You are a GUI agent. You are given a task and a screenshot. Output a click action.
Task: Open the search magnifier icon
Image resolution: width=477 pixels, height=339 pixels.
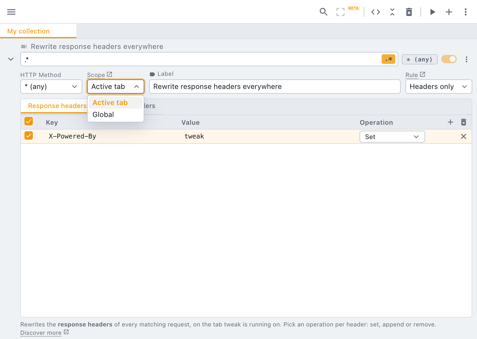(x=323, y=12)
